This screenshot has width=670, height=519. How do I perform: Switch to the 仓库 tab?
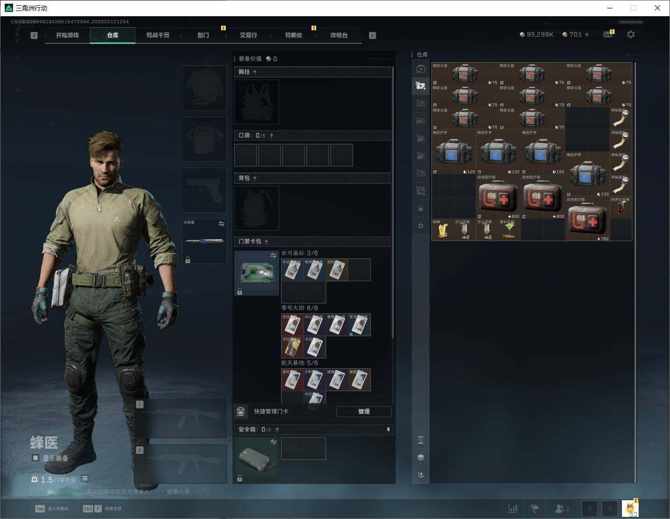[113, 35]
